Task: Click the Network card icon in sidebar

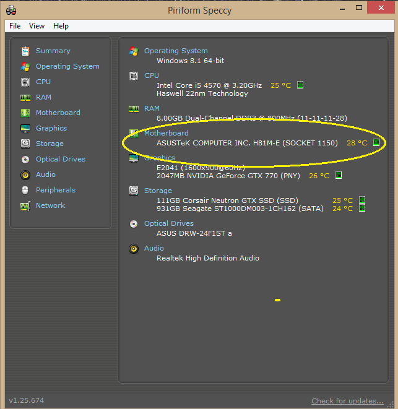Action: (25, 206)
